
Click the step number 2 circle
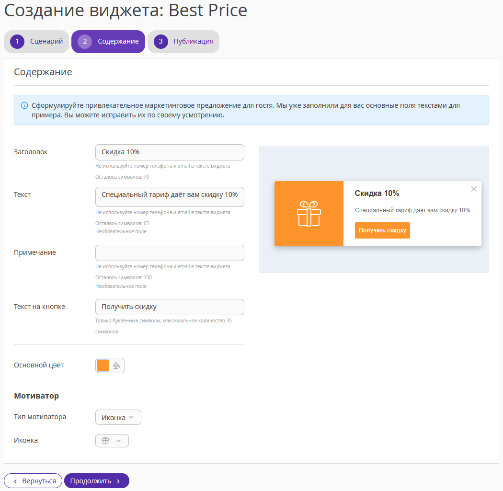(x=85, y=41)
